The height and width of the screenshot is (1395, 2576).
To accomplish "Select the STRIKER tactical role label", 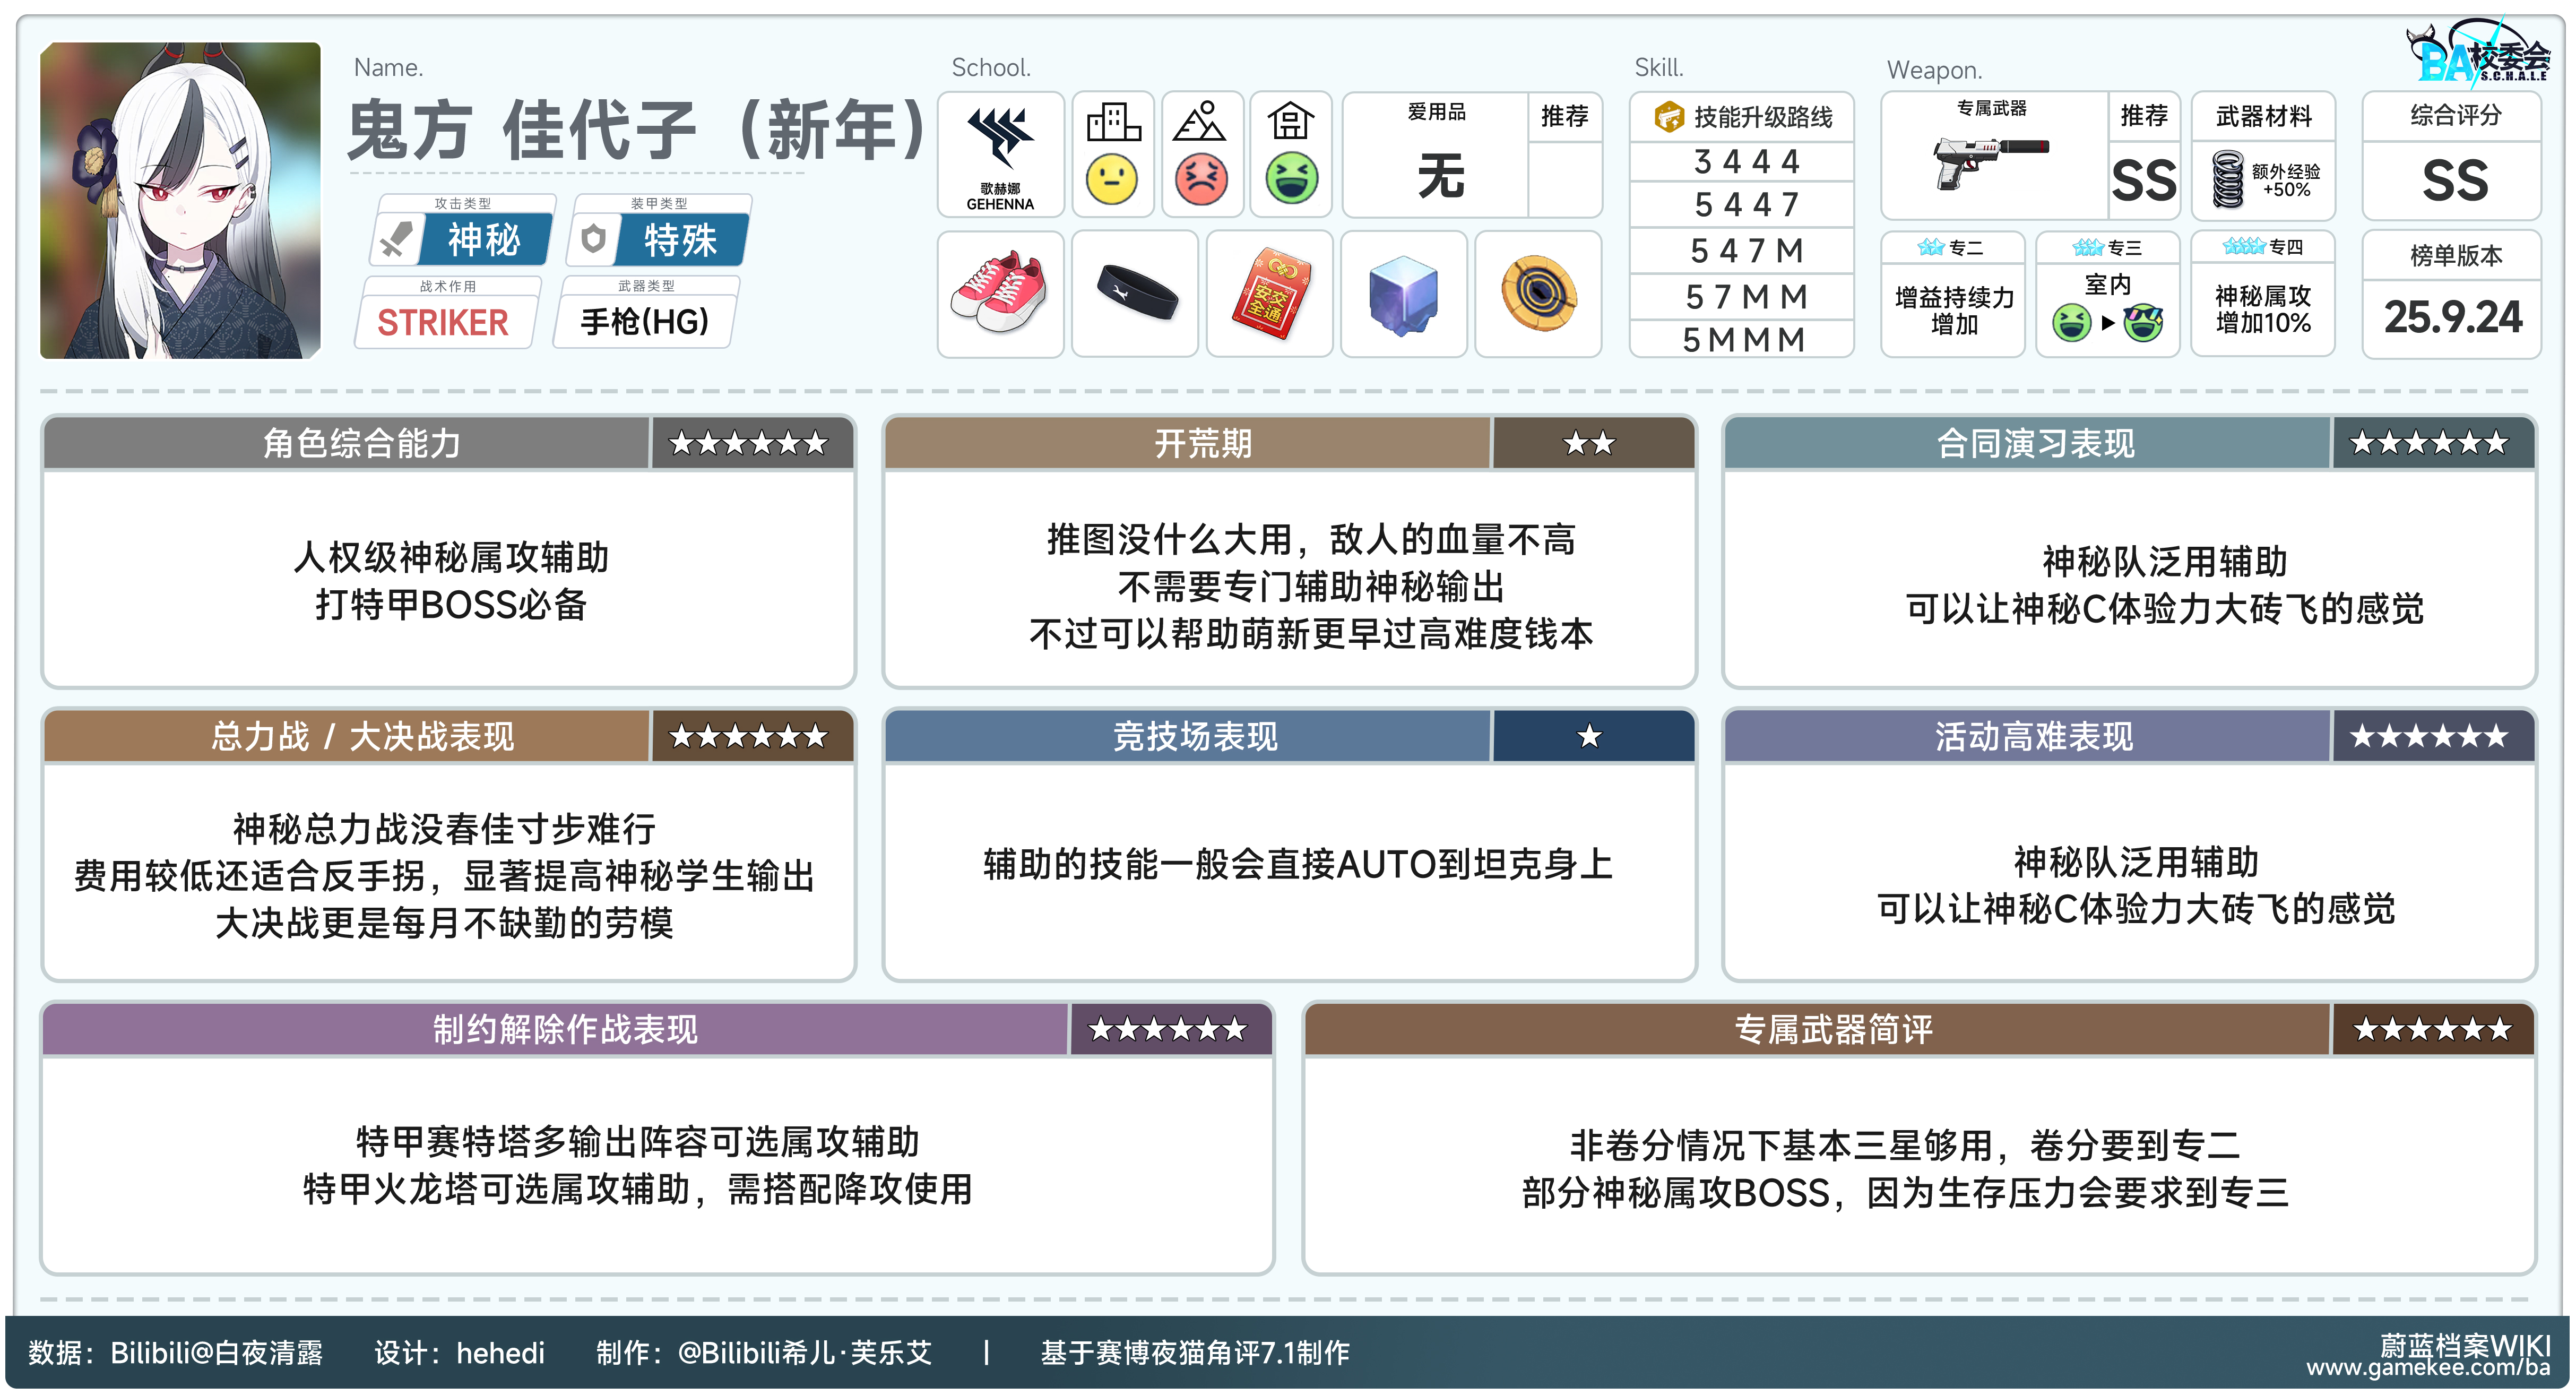I will click(442, 322).
